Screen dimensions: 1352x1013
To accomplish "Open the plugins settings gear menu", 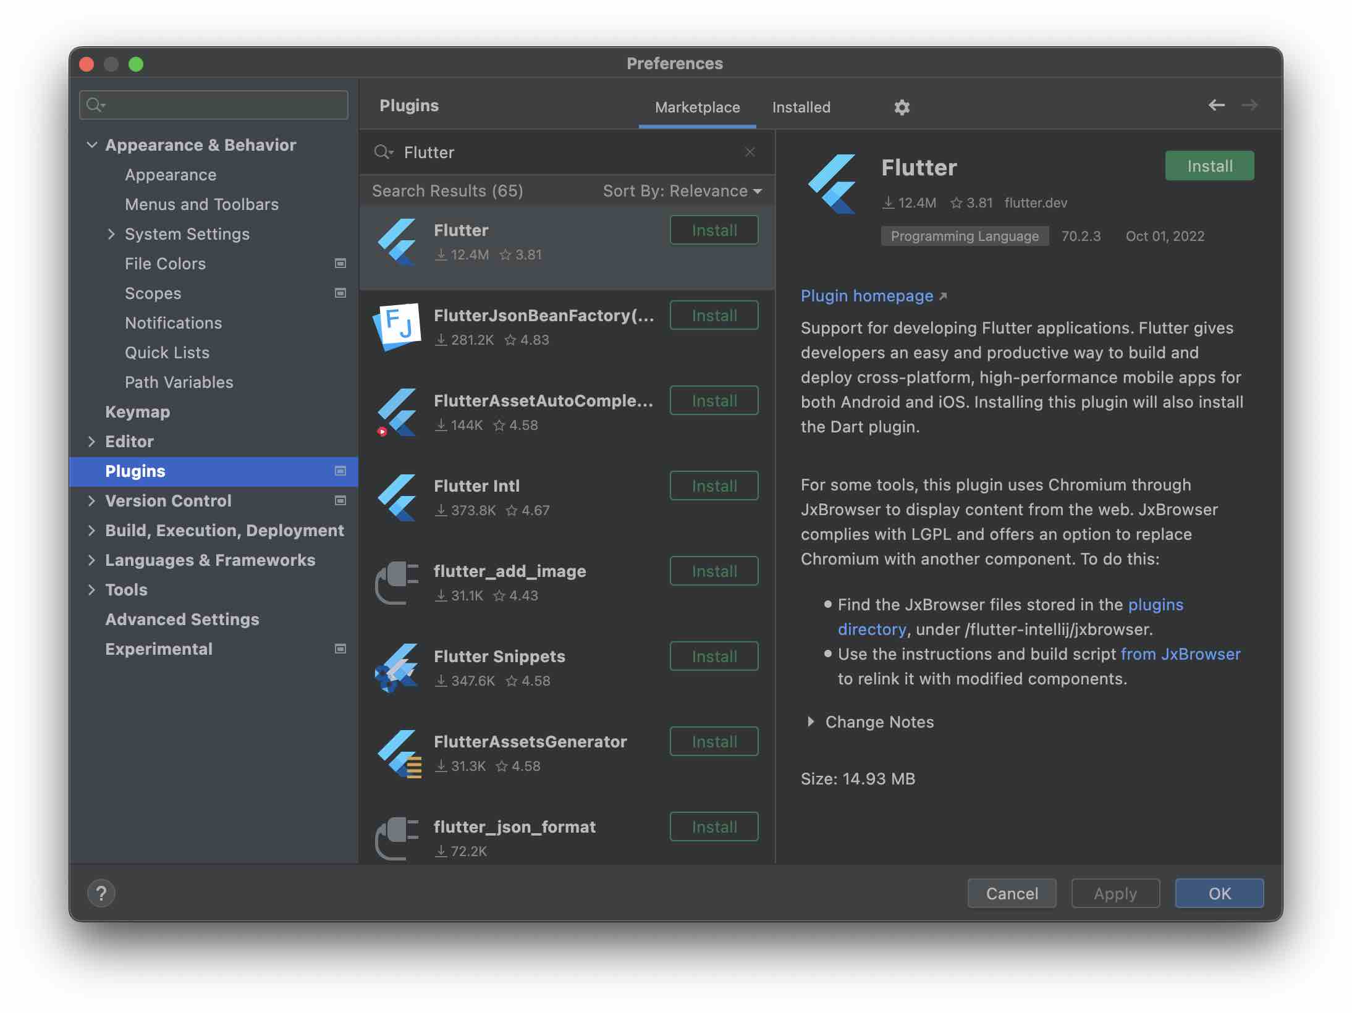I will click(902, 107).
